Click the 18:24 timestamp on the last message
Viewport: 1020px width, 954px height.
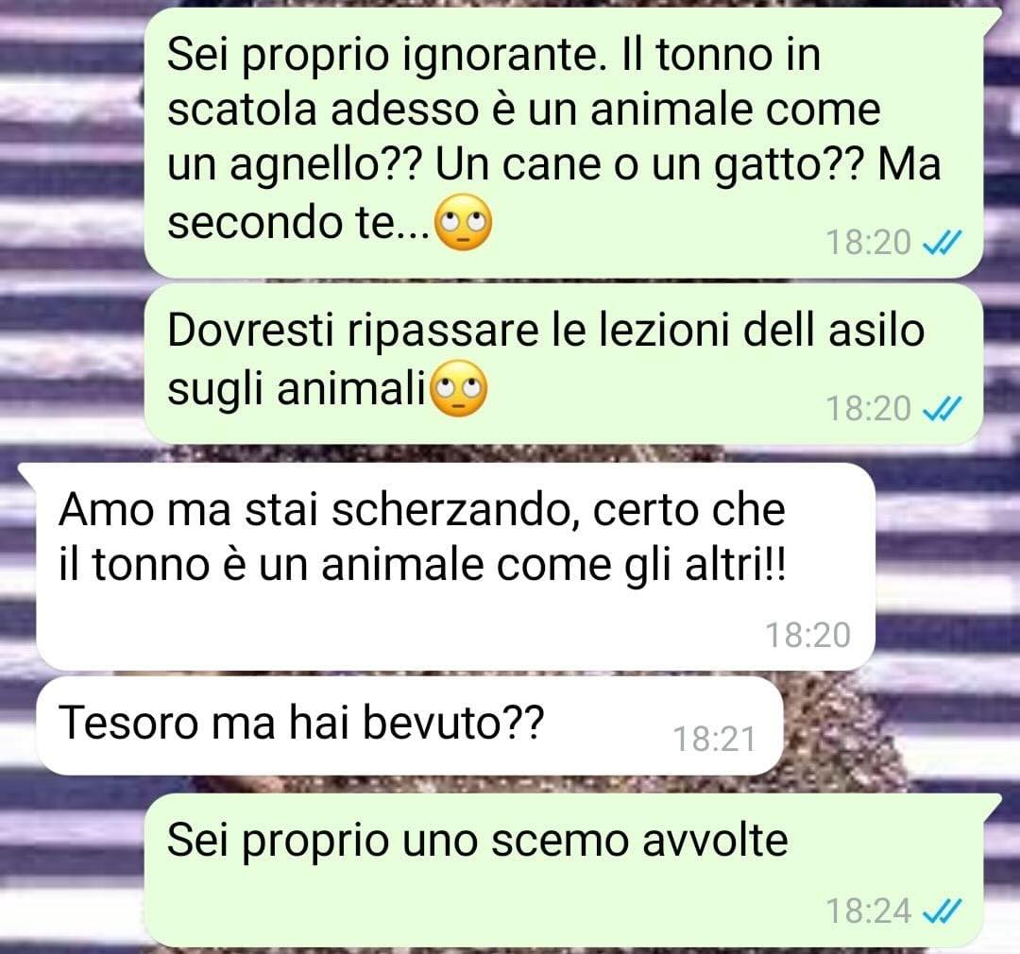(869, 911)
